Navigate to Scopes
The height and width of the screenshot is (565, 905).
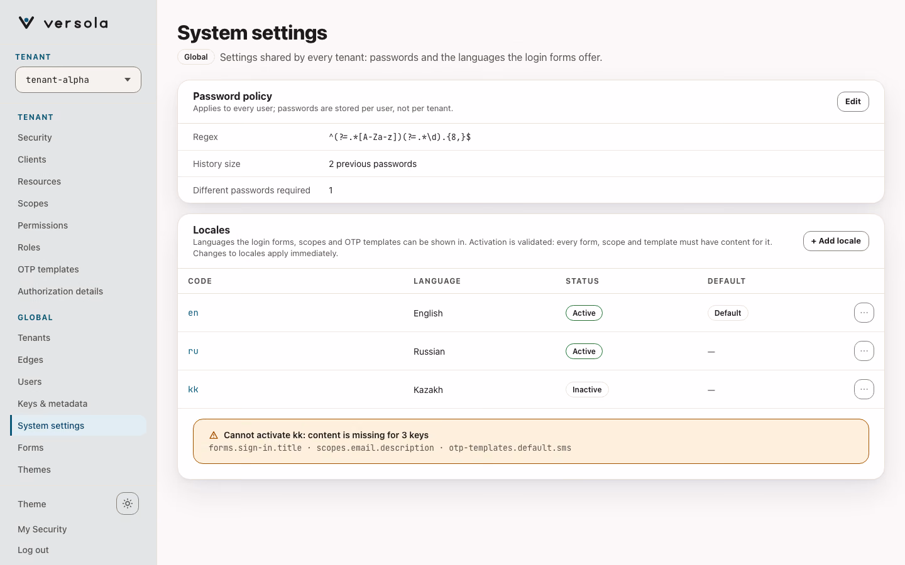(x=33, y=203)
